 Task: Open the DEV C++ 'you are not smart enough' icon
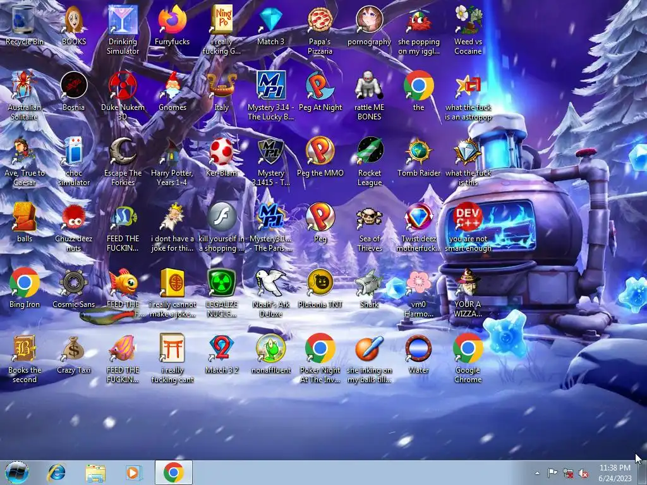[468, 227]
